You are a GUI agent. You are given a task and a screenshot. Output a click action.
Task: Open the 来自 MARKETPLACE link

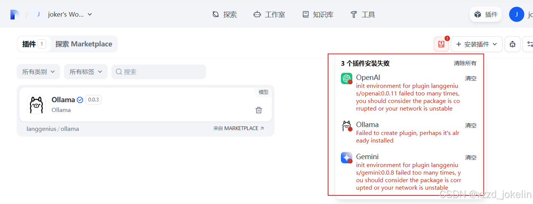[239, 128]
